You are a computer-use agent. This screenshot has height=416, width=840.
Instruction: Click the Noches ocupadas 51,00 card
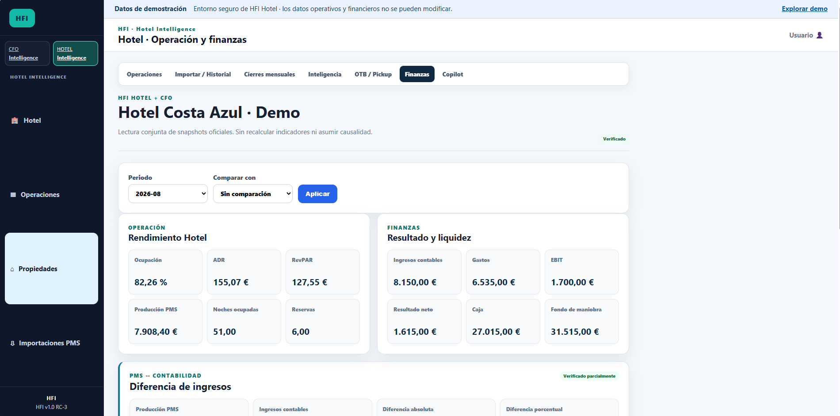click(244, 321)
